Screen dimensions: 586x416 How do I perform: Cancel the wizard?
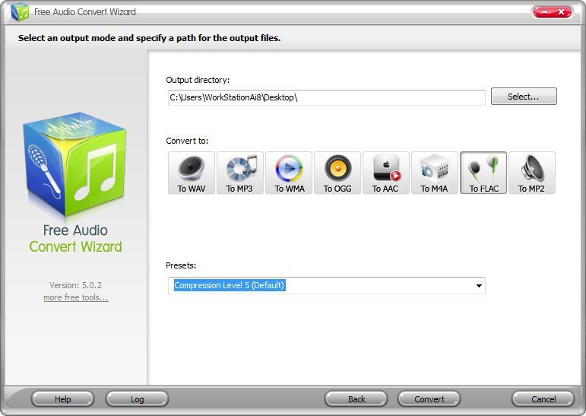click(x=543, y=399)
